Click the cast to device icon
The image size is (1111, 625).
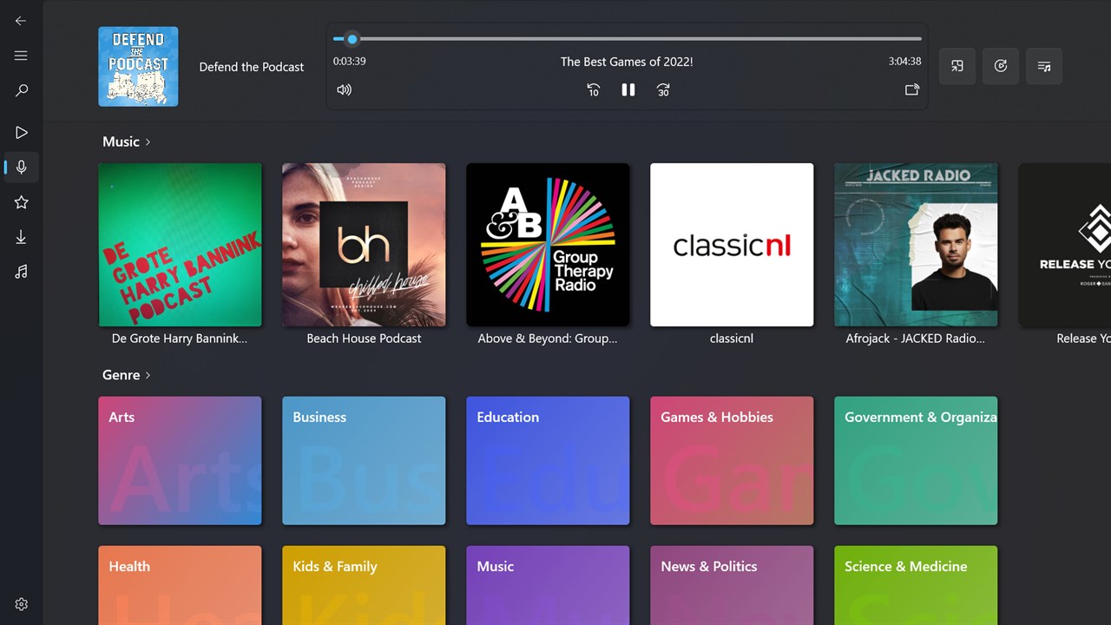click(x=912, y=89)
